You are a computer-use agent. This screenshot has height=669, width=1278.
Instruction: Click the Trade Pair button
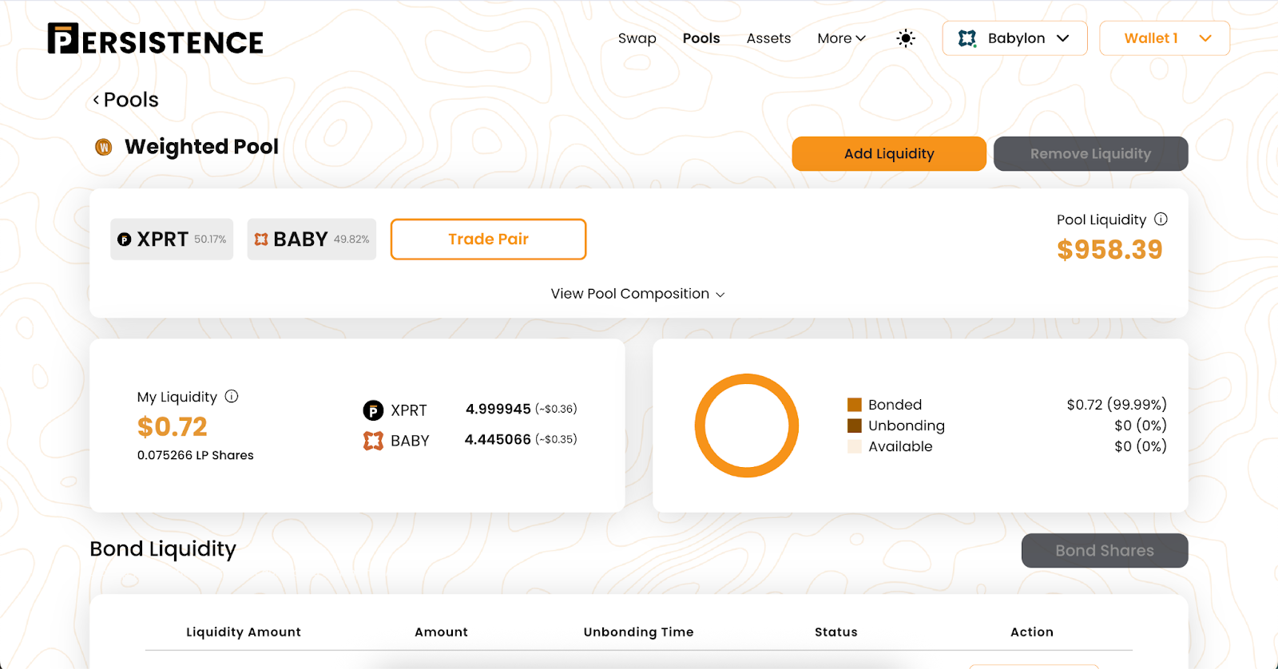[x=488, y=239]
